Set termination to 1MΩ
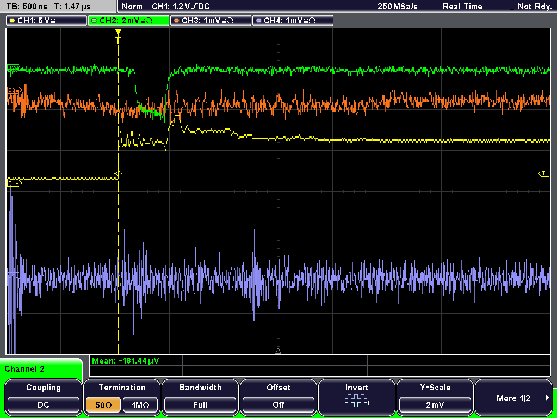Viewport: 557px width, 418px height. [140, 405]
